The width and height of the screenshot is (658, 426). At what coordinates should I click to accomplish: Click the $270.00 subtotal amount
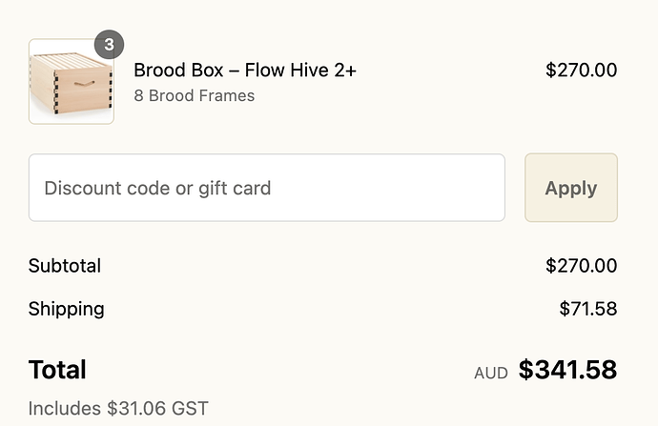click(581, 266)
